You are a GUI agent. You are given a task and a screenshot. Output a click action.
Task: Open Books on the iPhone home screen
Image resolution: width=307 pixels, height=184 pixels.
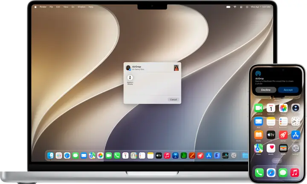(x=258, y=135)
